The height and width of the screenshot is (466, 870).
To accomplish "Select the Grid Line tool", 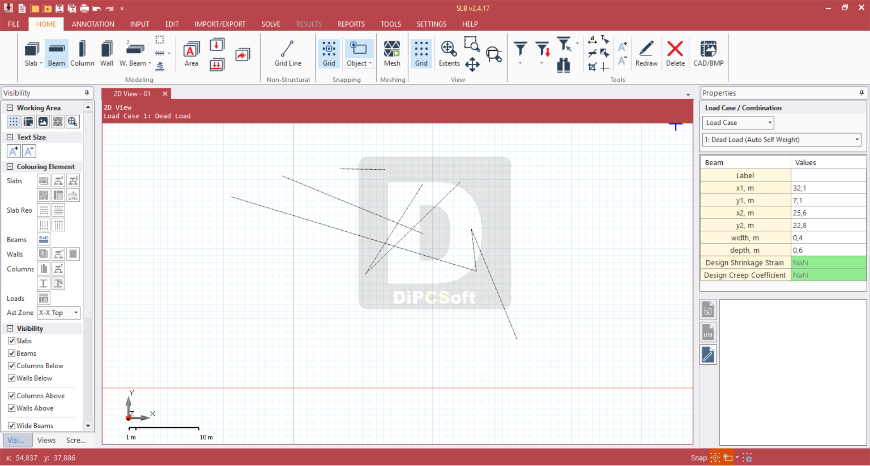I will click(x=288, y=53).
